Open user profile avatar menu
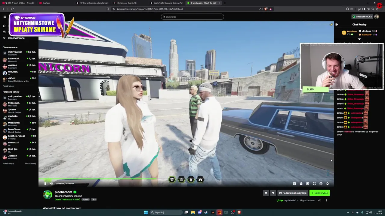 click(x=376, y=17)
